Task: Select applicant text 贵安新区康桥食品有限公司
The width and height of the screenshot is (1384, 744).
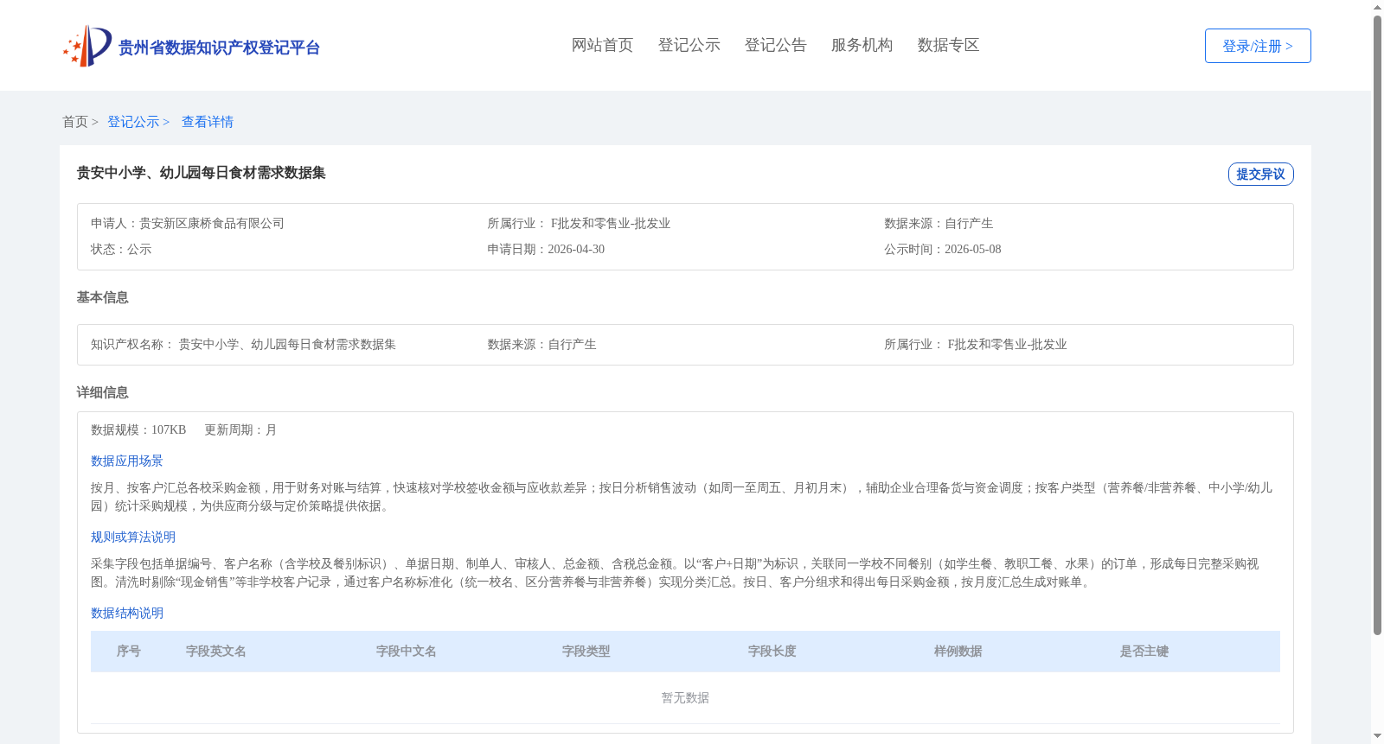Action: (x=212, y=223)
